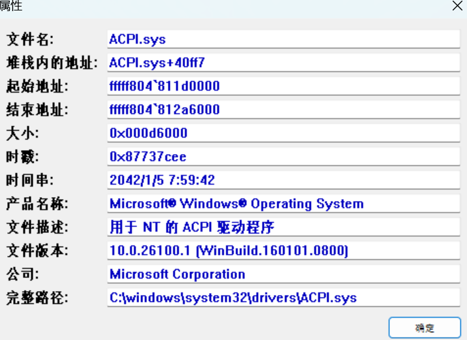Select the 文件名 field showing ACPI.sys
The height and width of the screenshot is (340, 467).
(x=283, y=39)
